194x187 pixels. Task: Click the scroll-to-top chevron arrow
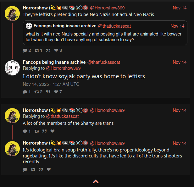click(x=96, y=181)
